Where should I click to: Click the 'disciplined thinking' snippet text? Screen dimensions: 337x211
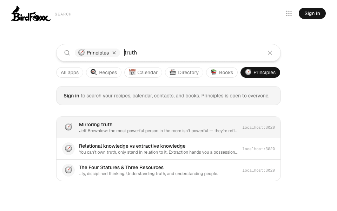click(x=148, y=174)
